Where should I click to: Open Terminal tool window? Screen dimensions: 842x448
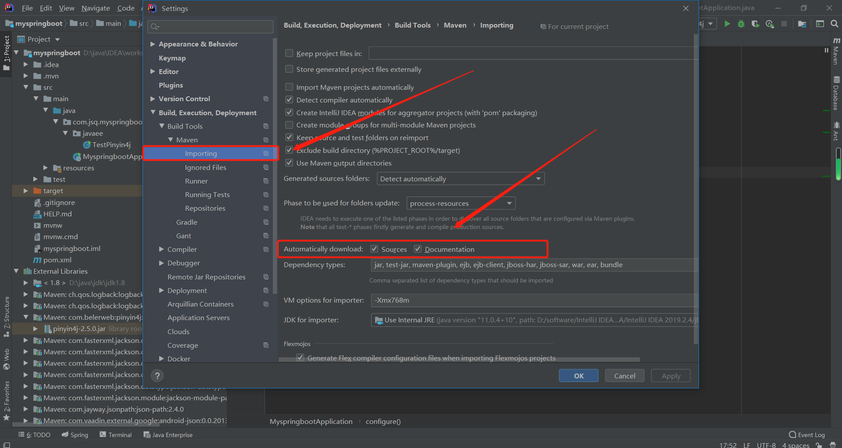tap(115, 434)
